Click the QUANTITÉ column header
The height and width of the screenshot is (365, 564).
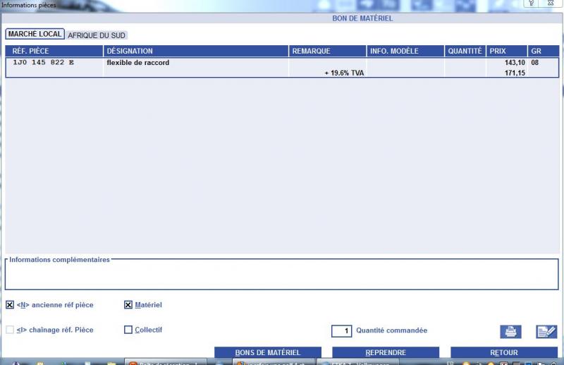pyautogui.click(x=465, y=51)
